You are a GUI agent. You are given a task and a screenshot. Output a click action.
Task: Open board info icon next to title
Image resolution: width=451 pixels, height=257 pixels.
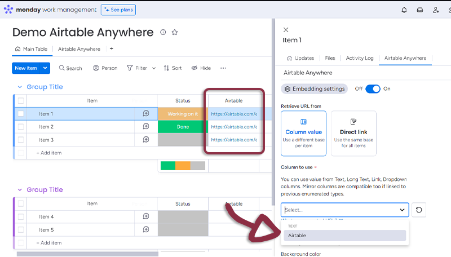(x=163, y=33)
